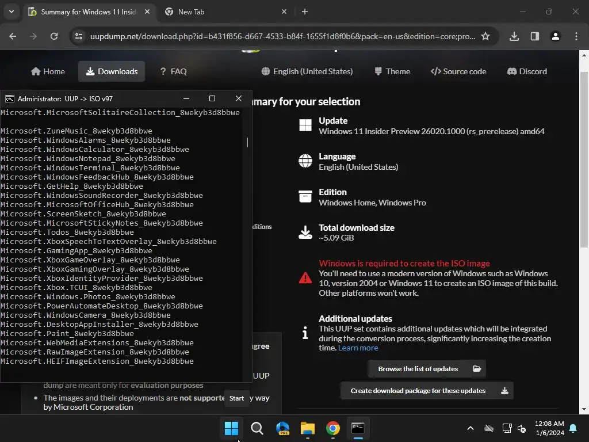589x442 pixels.
Task: View site information icon in address bar
Action: coord(79,36)
